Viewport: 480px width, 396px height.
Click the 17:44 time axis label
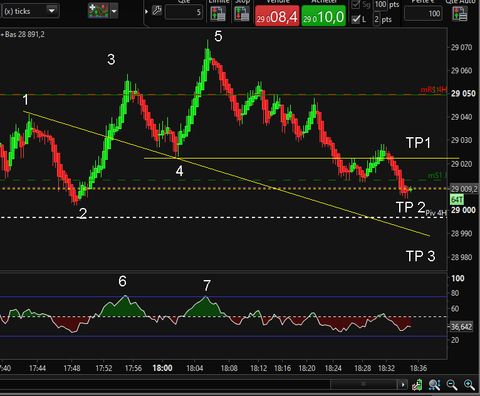[38, 368]
